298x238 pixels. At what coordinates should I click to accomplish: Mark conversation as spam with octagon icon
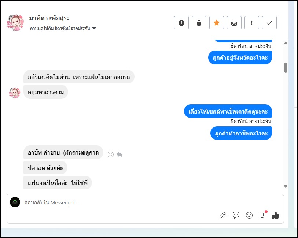(181, 23)
